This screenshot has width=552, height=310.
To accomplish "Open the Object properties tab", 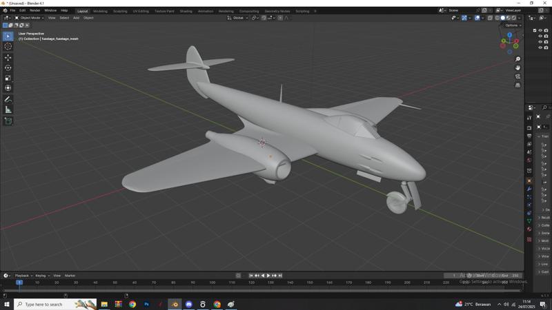I will click(529, 180).
